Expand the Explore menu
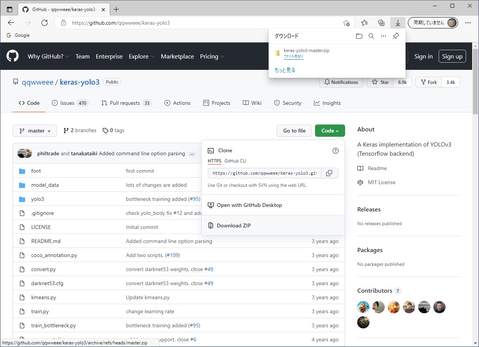Viewport: 479px width, 347px height. (x=142, y=56)
